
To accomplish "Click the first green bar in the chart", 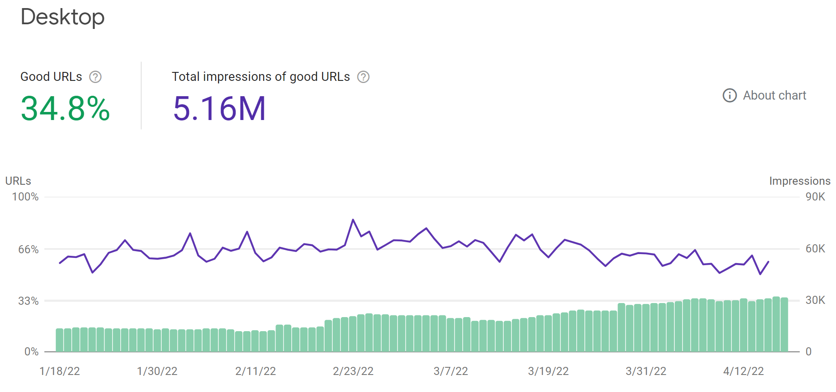I will point(60,340).
